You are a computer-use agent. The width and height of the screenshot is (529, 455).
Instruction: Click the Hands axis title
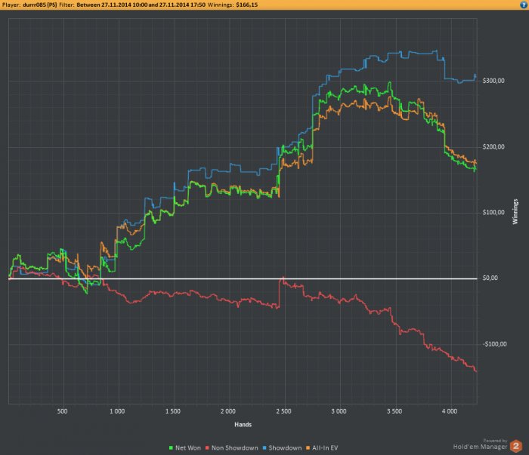(243, 425)
